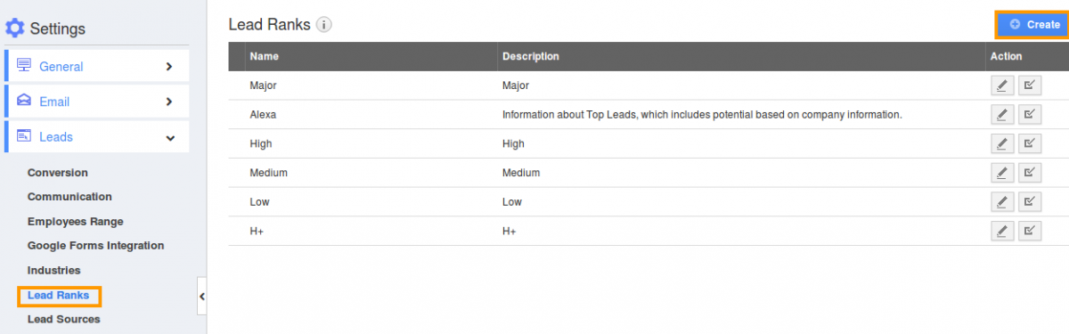Expand the General settings section

coord(97,66)
